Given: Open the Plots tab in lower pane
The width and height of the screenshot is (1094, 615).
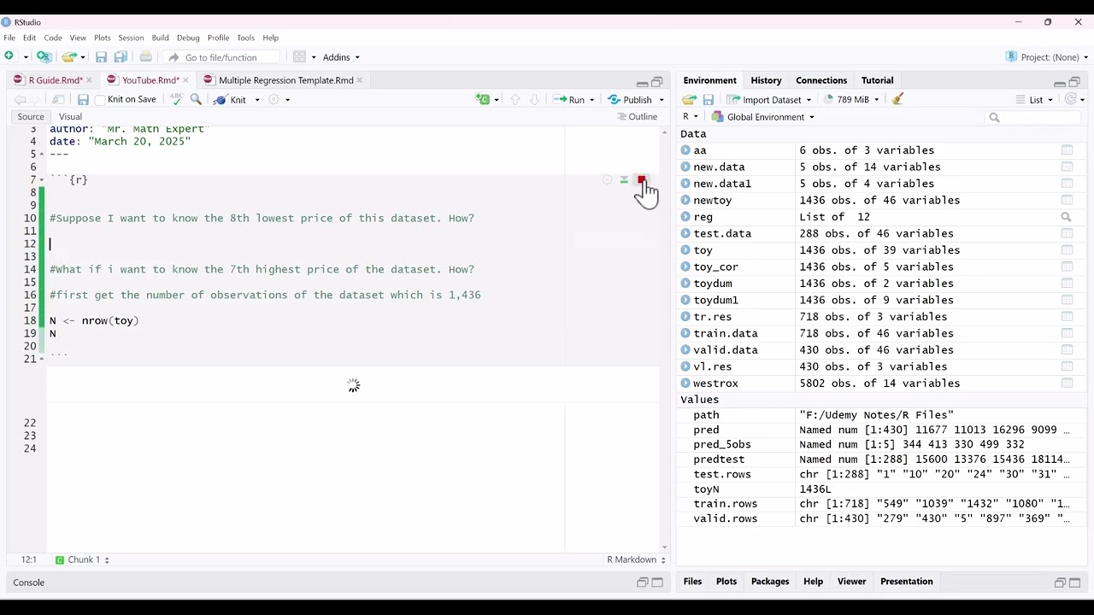Looking at the screenshot, I should [726, 582].
